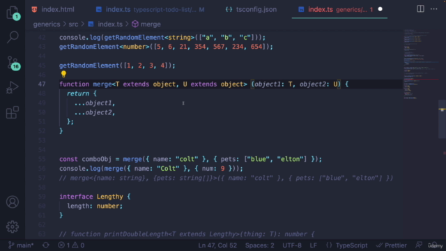This screenshot has height=251, width=446.
Task: Click the comboObj variable on line 55
Action: click(96, 159)
